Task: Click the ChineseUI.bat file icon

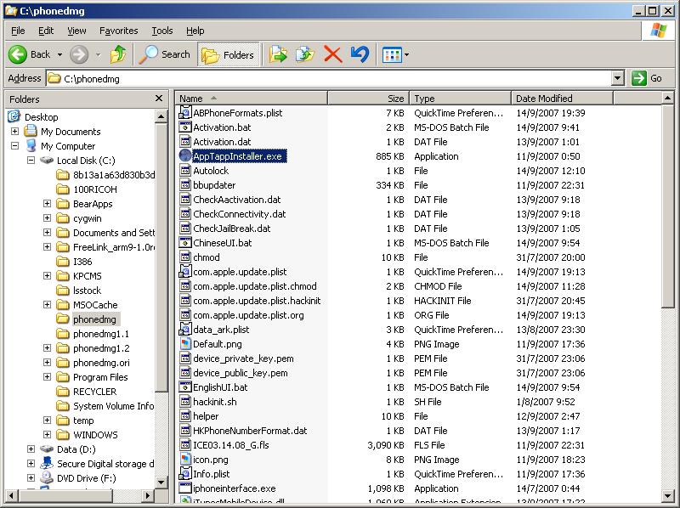Action: (x=185, y=243)
